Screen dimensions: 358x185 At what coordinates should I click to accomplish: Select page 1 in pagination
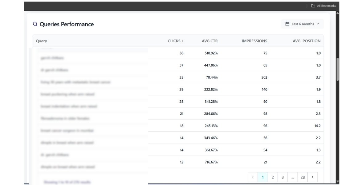(x=263, y=177)
